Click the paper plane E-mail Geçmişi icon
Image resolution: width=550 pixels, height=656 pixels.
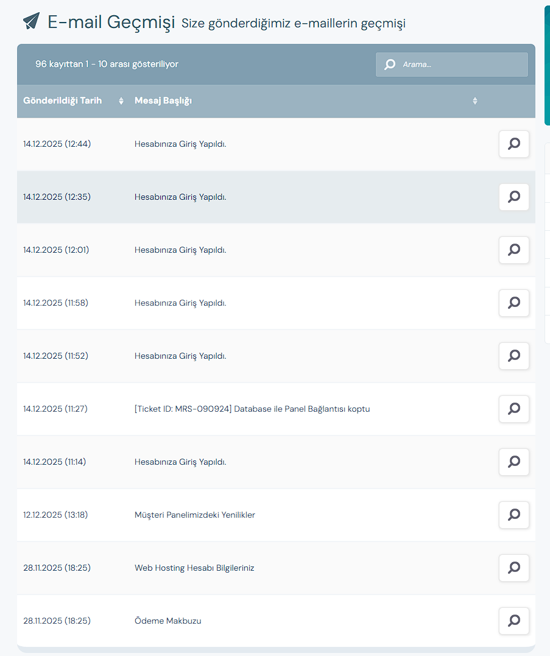(32, 21)
